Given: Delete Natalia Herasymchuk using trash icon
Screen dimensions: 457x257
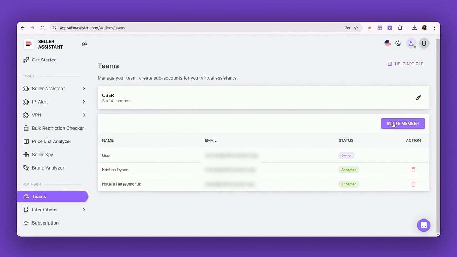Looking at the screenshot, I should [413, 184].
